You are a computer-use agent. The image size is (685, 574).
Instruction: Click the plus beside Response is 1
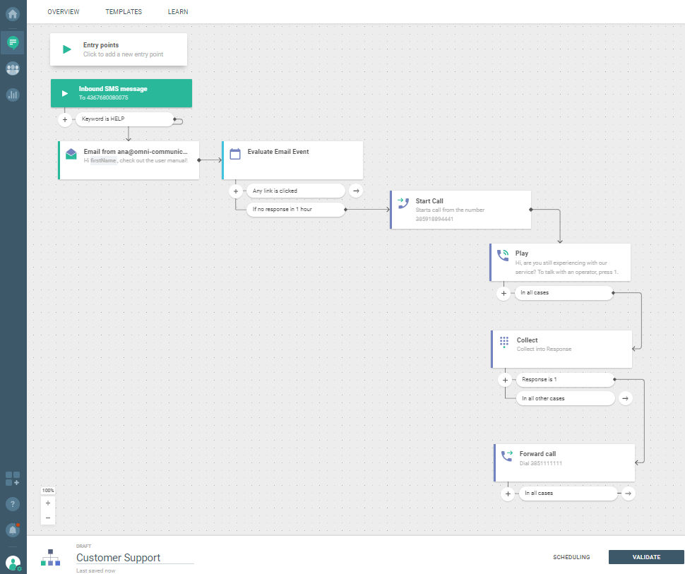click(x=505, y=380)
